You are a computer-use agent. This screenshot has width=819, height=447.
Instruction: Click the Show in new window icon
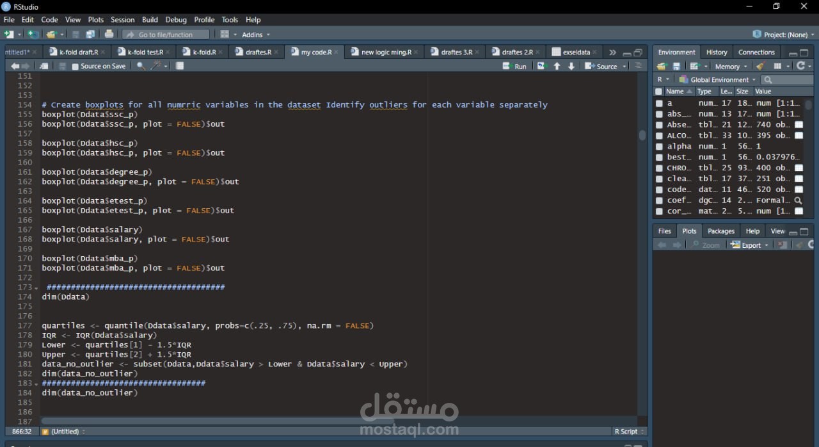pyautogui.click(x=44, y=66)
